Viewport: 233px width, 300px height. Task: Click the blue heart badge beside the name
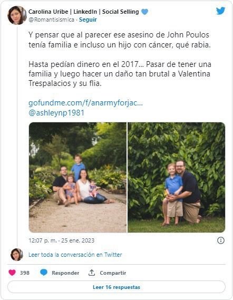click(144, 12)
